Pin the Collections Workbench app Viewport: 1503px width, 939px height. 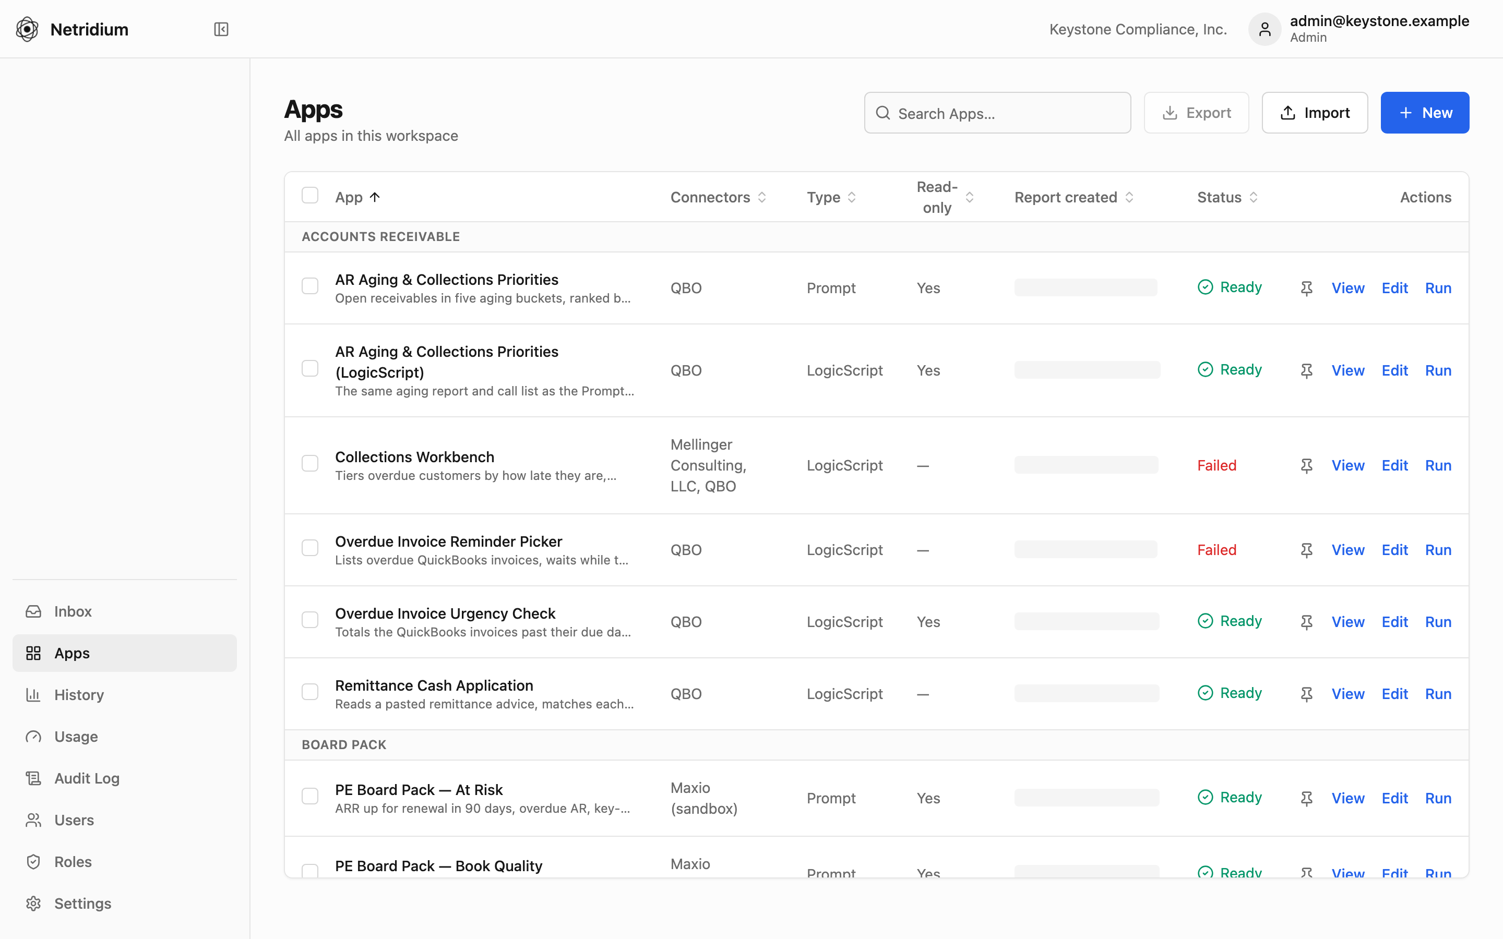[x=1307, y=466]
